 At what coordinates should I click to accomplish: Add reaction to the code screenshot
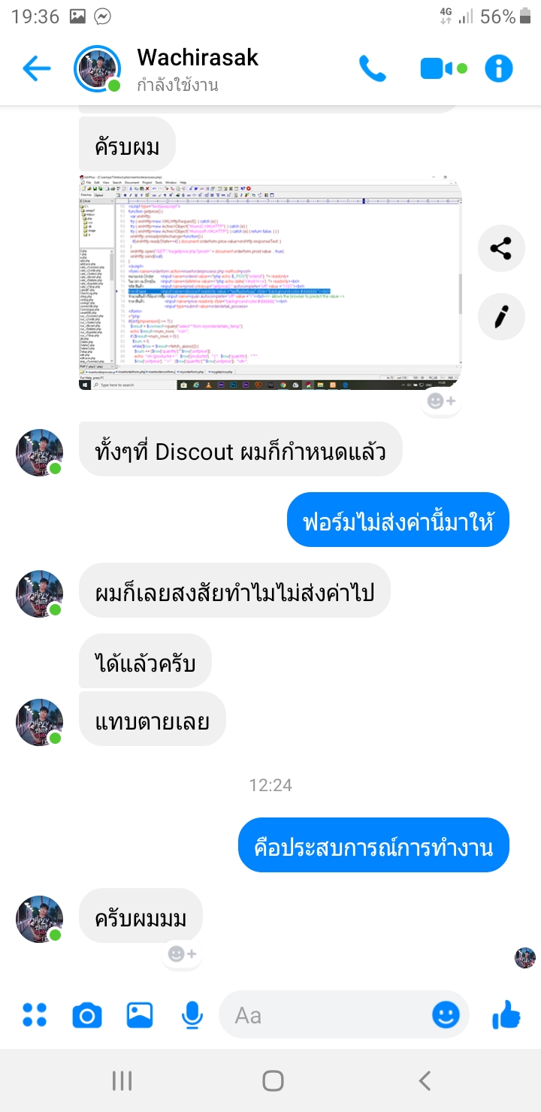441,401
